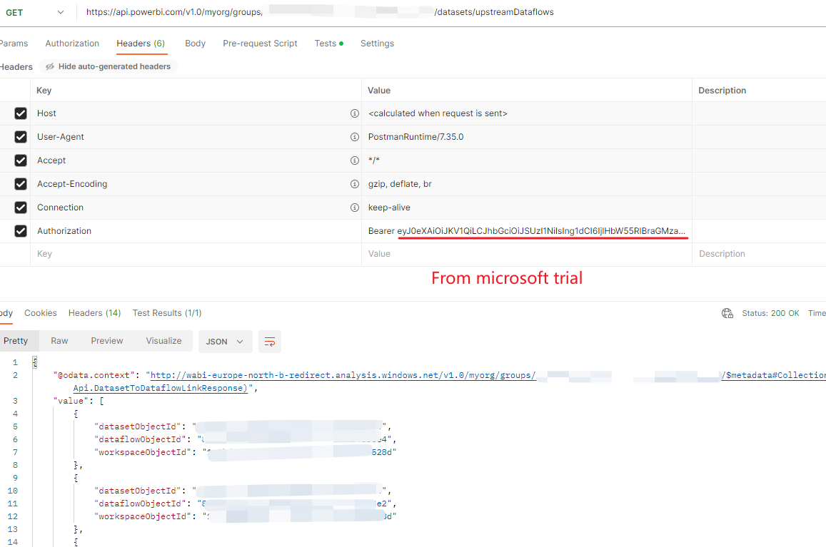This screenshot has width=826, height=547.
Task: Click the Bearer token value cell
Action: (527, 230)
